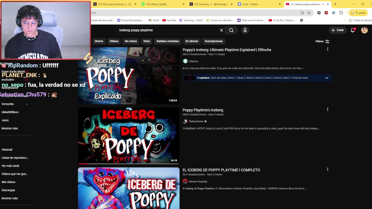Select the Vídeos filter chip
372x209 pixels.
(x=114, y=41)
